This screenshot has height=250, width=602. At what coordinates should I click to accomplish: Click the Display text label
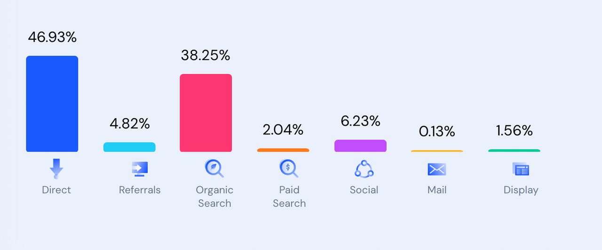[x=521, y=190]
